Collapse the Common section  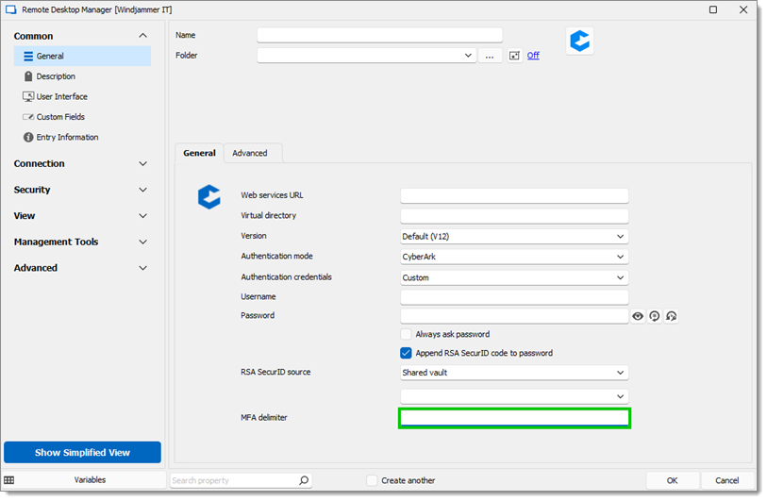point(142,36)
